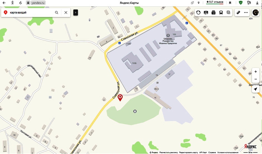Zoom in with the plus button

click(256, 72)
